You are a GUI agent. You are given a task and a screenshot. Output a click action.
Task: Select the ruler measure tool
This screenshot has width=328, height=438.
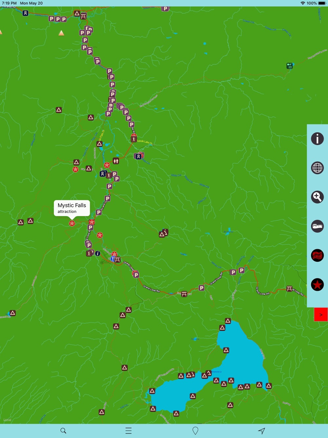click(317, 226)
